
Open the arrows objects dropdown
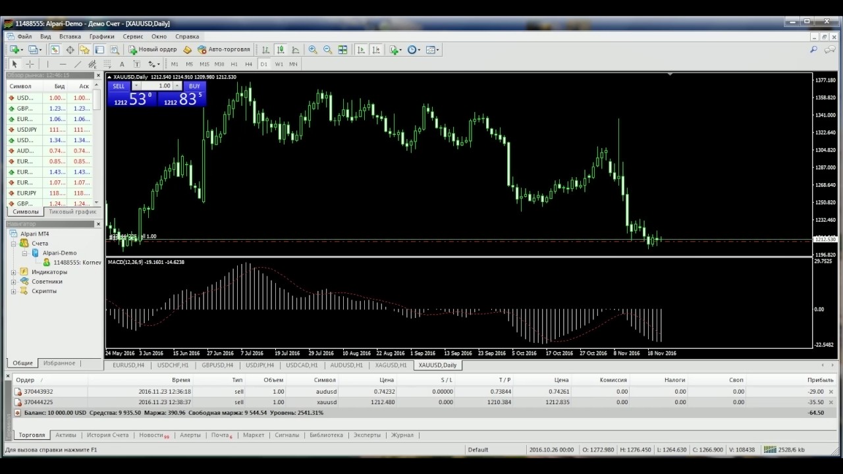tap(153, 64)
